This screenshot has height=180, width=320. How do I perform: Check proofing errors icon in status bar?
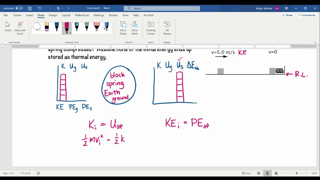[38, 173]
